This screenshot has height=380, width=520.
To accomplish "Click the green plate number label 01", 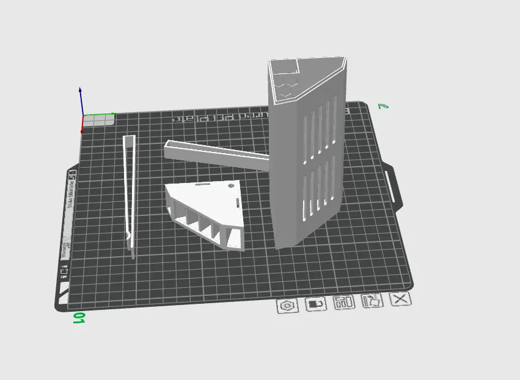I will [79, 318].
